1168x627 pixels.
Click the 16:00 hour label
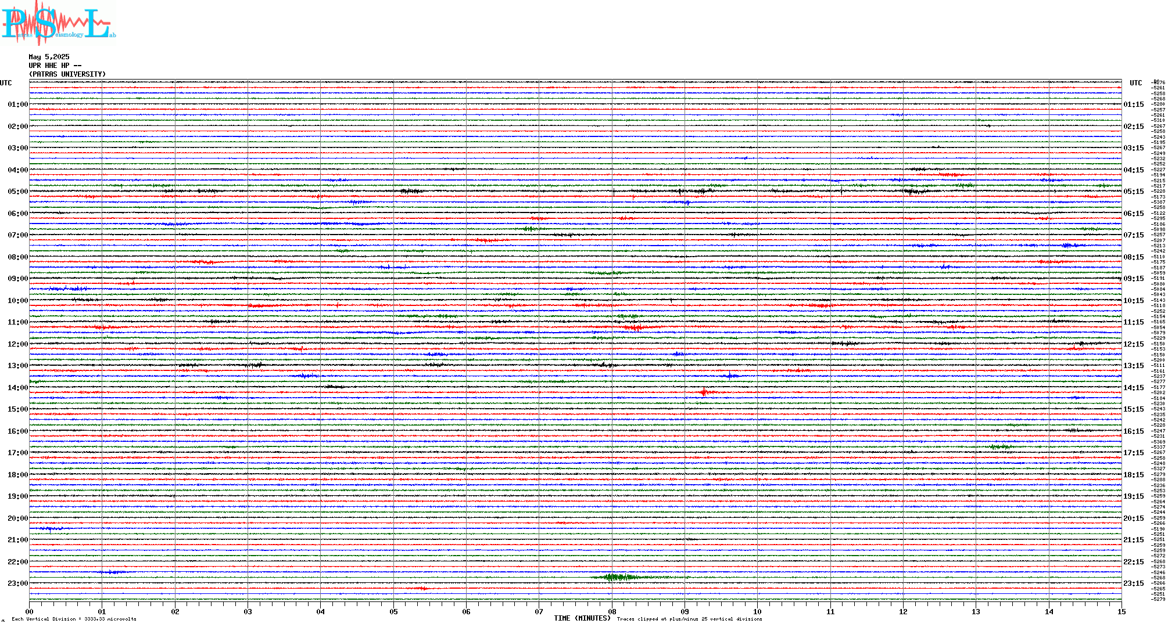(x=18, y=431)
